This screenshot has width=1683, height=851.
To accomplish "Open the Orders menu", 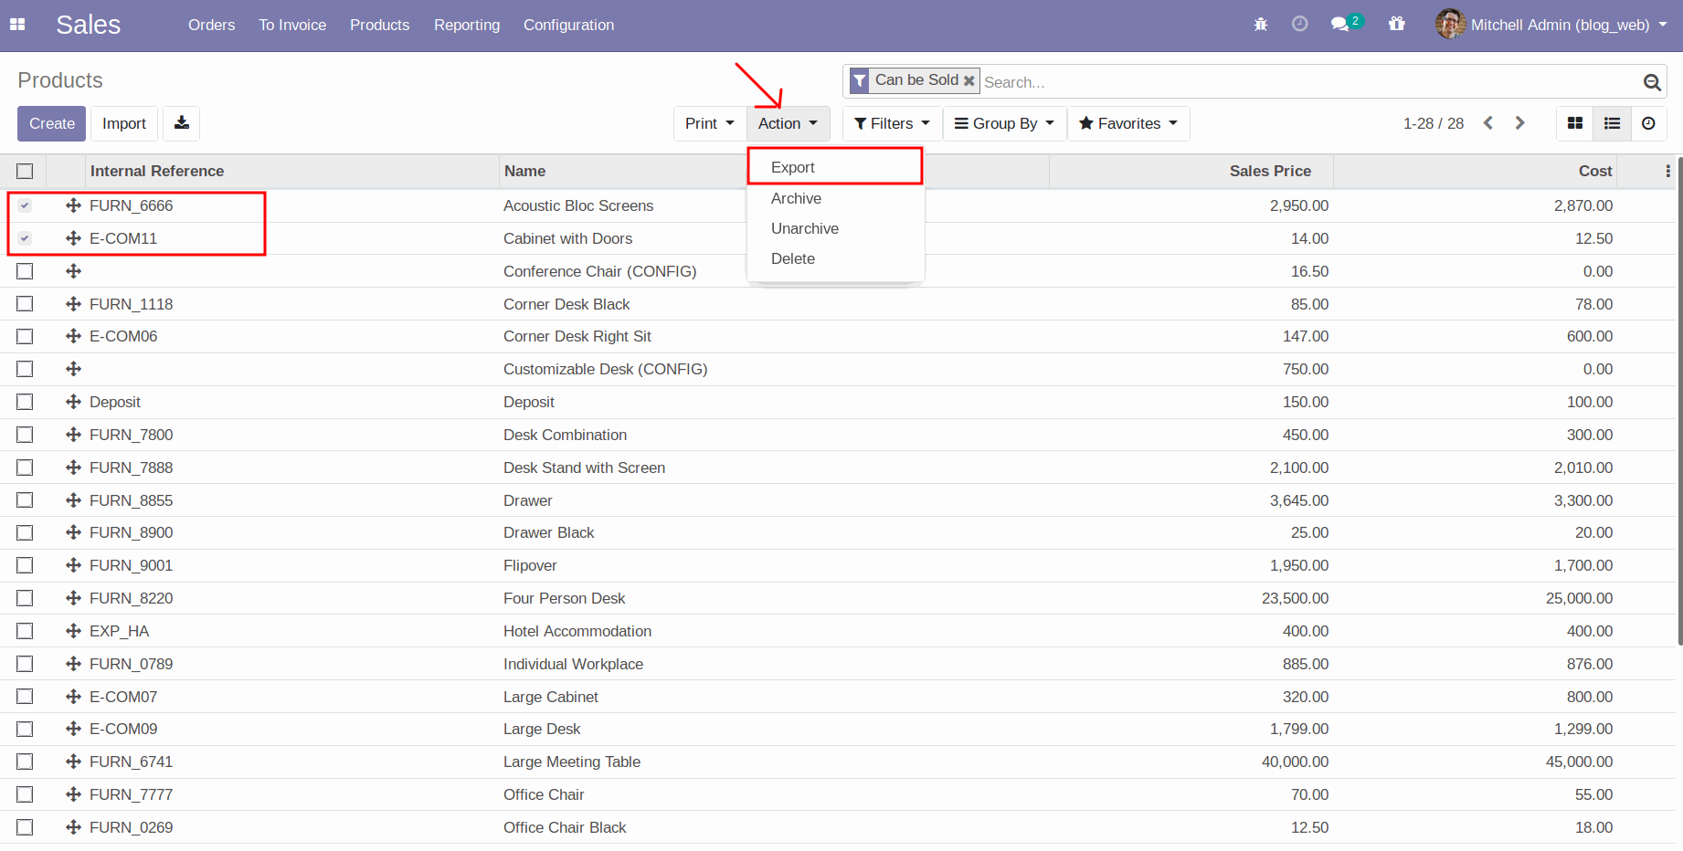I will pos(211,25).
